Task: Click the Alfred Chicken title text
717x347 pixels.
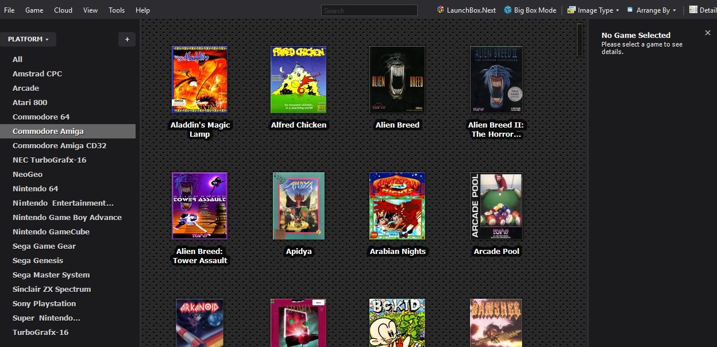Action: [299, 125]
